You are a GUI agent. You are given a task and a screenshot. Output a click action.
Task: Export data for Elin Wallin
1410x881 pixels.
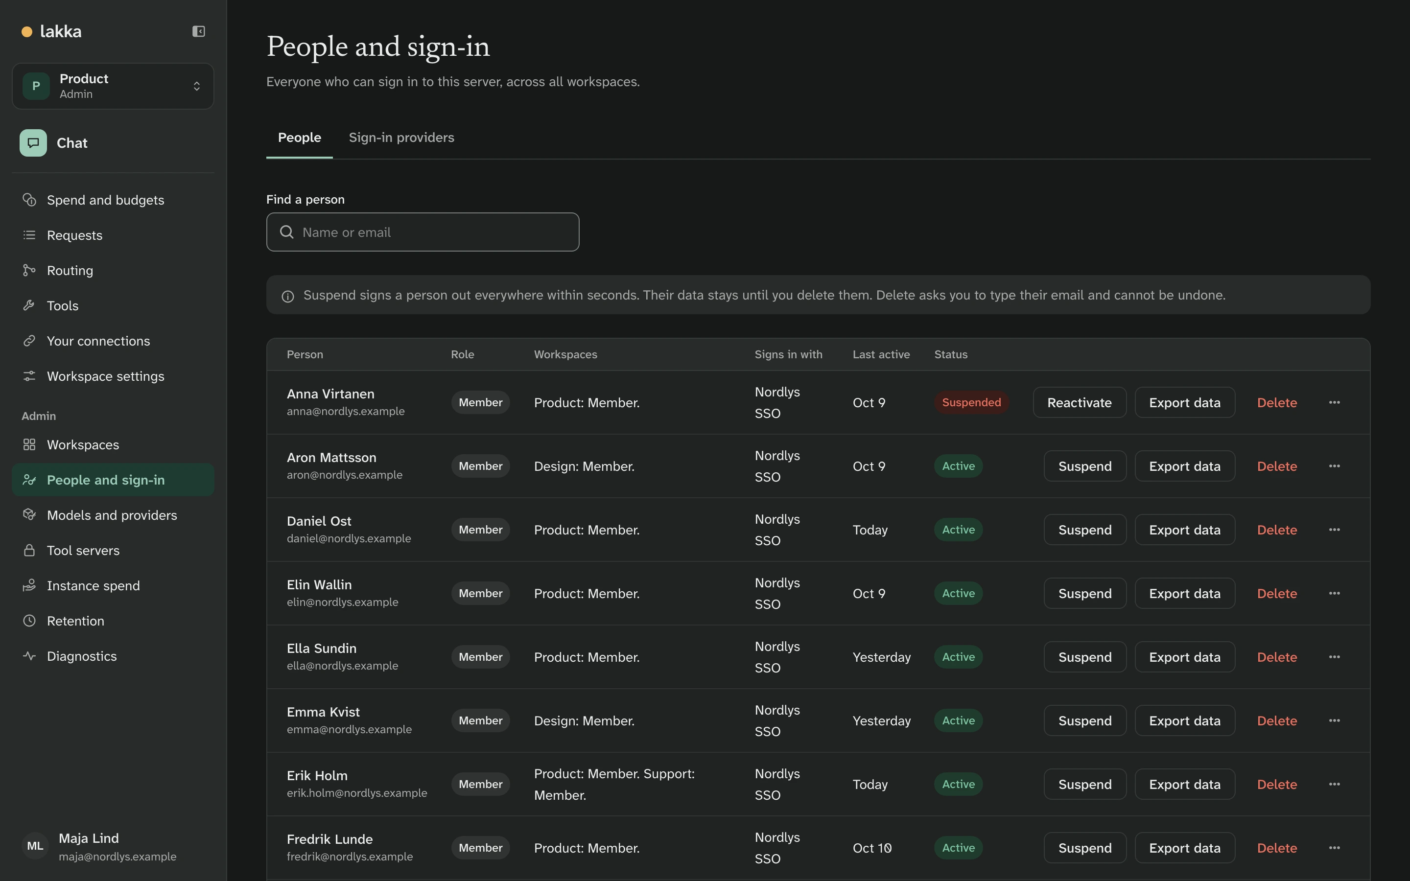[x=1184, y=593]
